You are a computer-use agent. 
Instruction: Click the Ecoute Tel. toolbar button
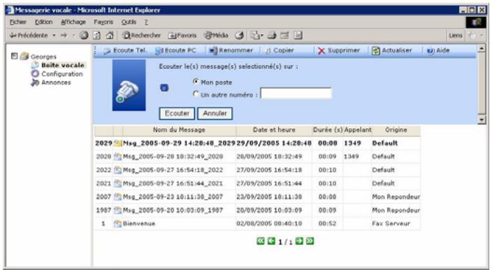(x=125, y=50)
